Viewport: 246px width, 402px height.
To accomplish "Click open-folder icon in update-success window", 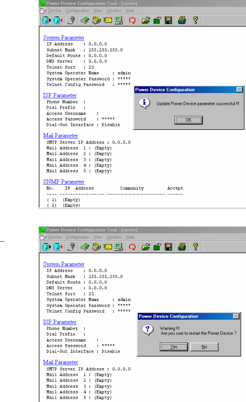I will click(146, 20).
